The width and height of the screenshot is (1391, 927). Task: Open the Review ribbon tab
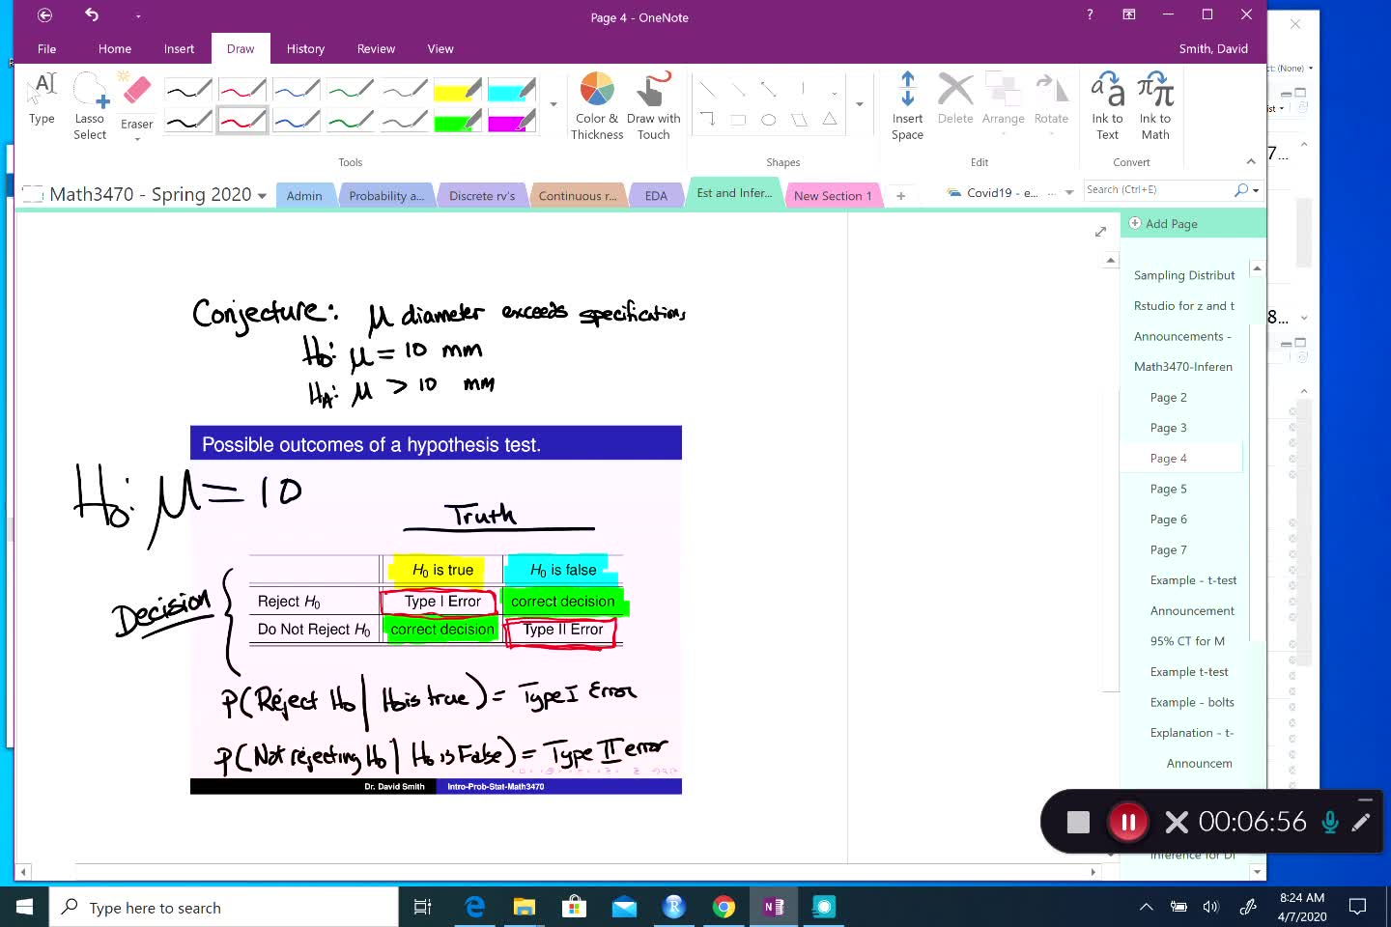[376, 48]
